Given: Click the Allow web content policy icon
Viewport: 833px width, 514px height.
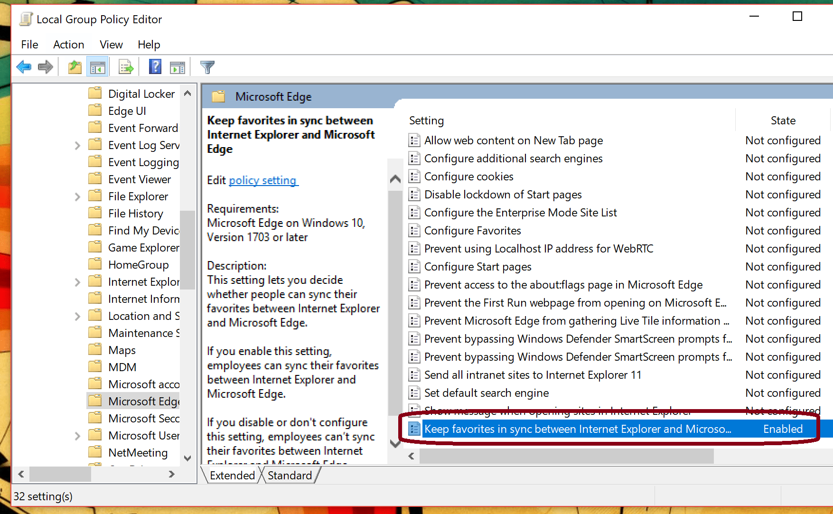Looking at the screenshot, I should click(414, 140).
